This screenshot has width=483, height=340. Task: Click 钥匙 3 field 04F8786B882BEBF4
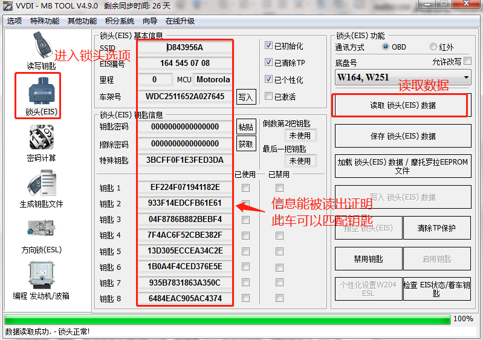(x=185, y=219)
